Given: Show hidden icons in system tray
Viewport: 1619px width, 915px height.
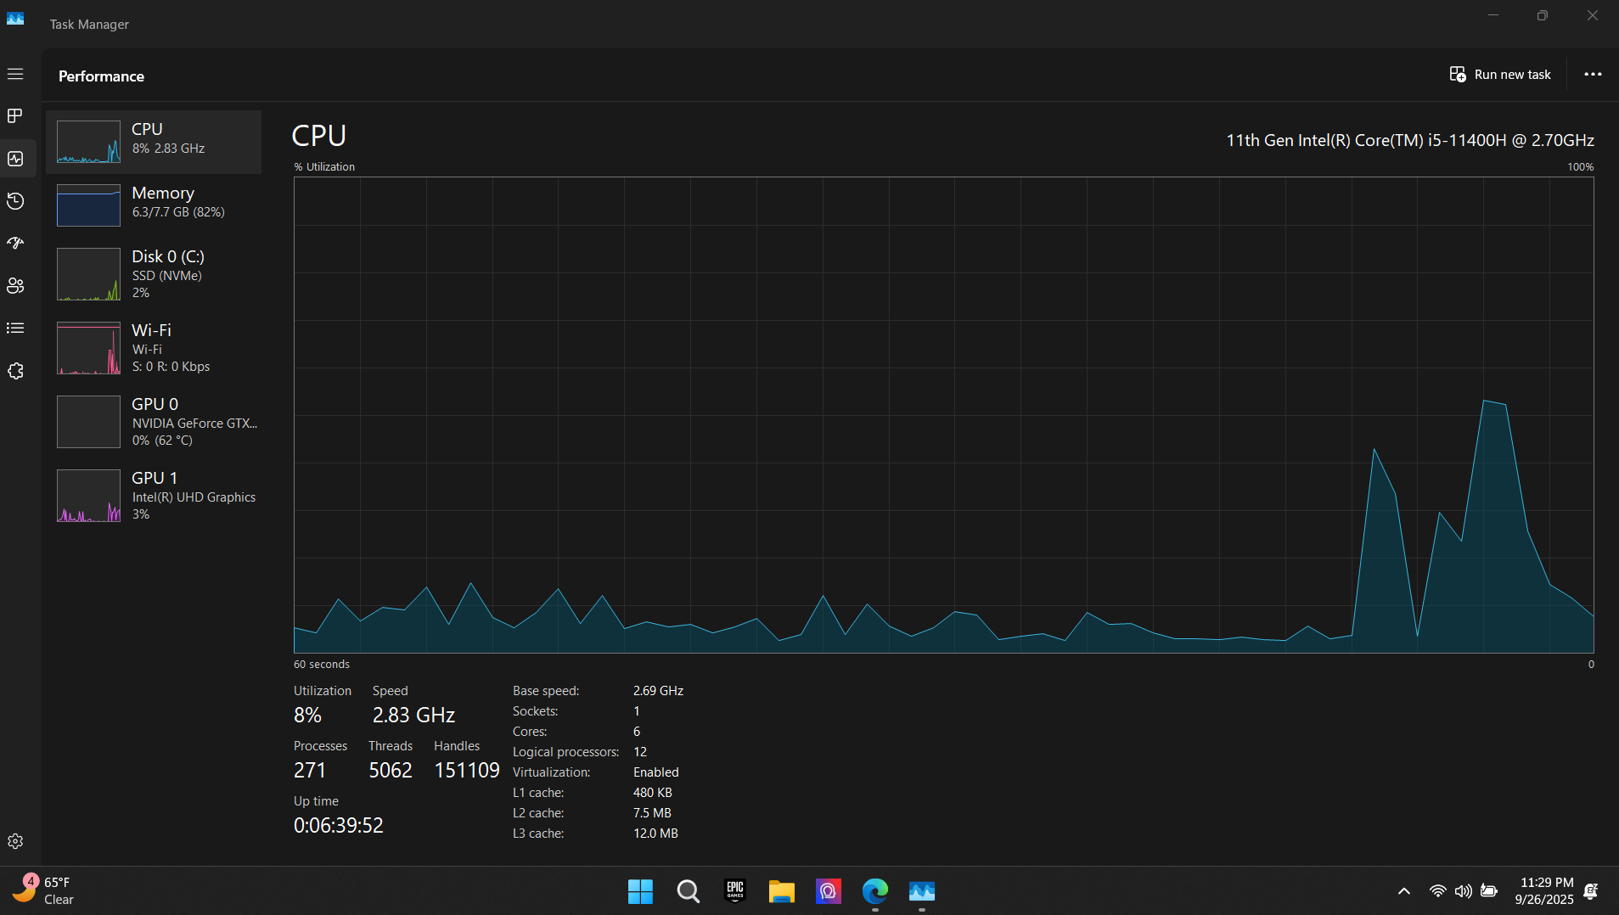Looking at the screenshot, I should coord(1404,891).
